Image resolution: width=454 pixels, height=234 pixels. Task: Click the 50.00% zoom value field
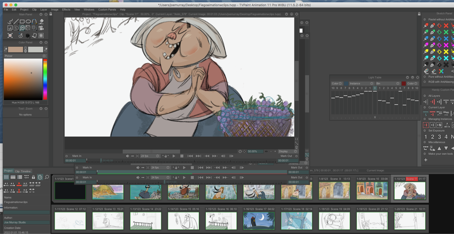255,151
